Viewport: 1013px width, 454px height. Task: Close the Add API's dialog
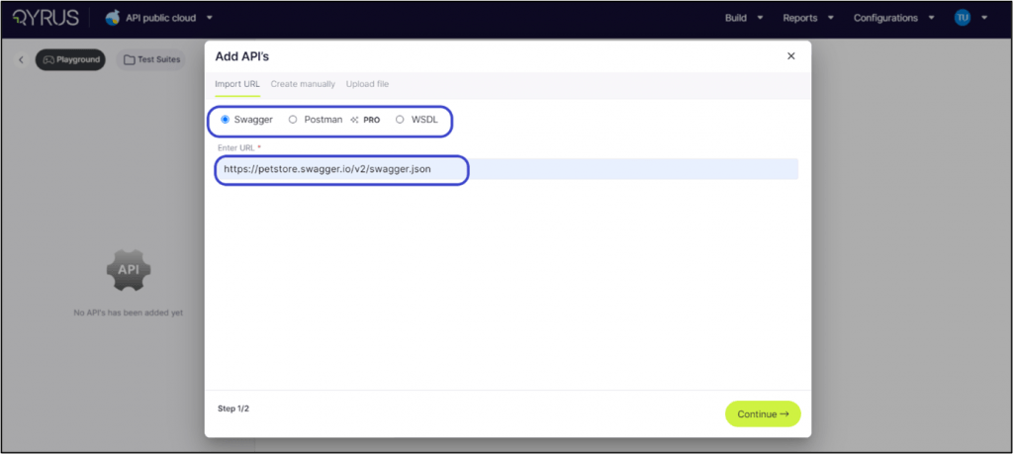790,56
